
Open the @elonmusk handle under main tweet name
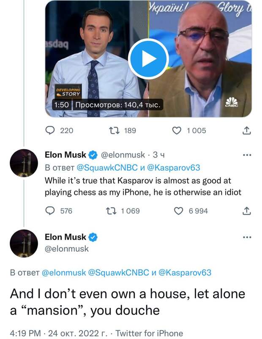point(67,249)
